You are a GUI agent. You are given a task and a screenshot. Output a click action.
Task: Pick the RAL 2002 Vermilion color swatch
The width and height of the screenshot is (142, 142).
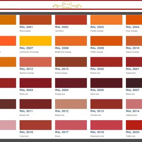coord(71,20)
